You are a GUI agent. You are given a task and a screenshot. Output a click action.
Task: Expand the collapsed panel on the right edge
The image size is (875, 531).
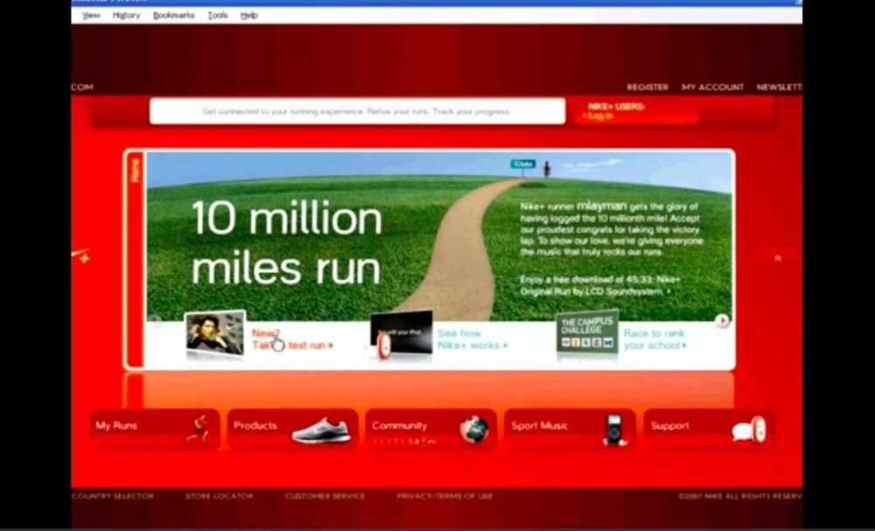click(x=777, y=258)
